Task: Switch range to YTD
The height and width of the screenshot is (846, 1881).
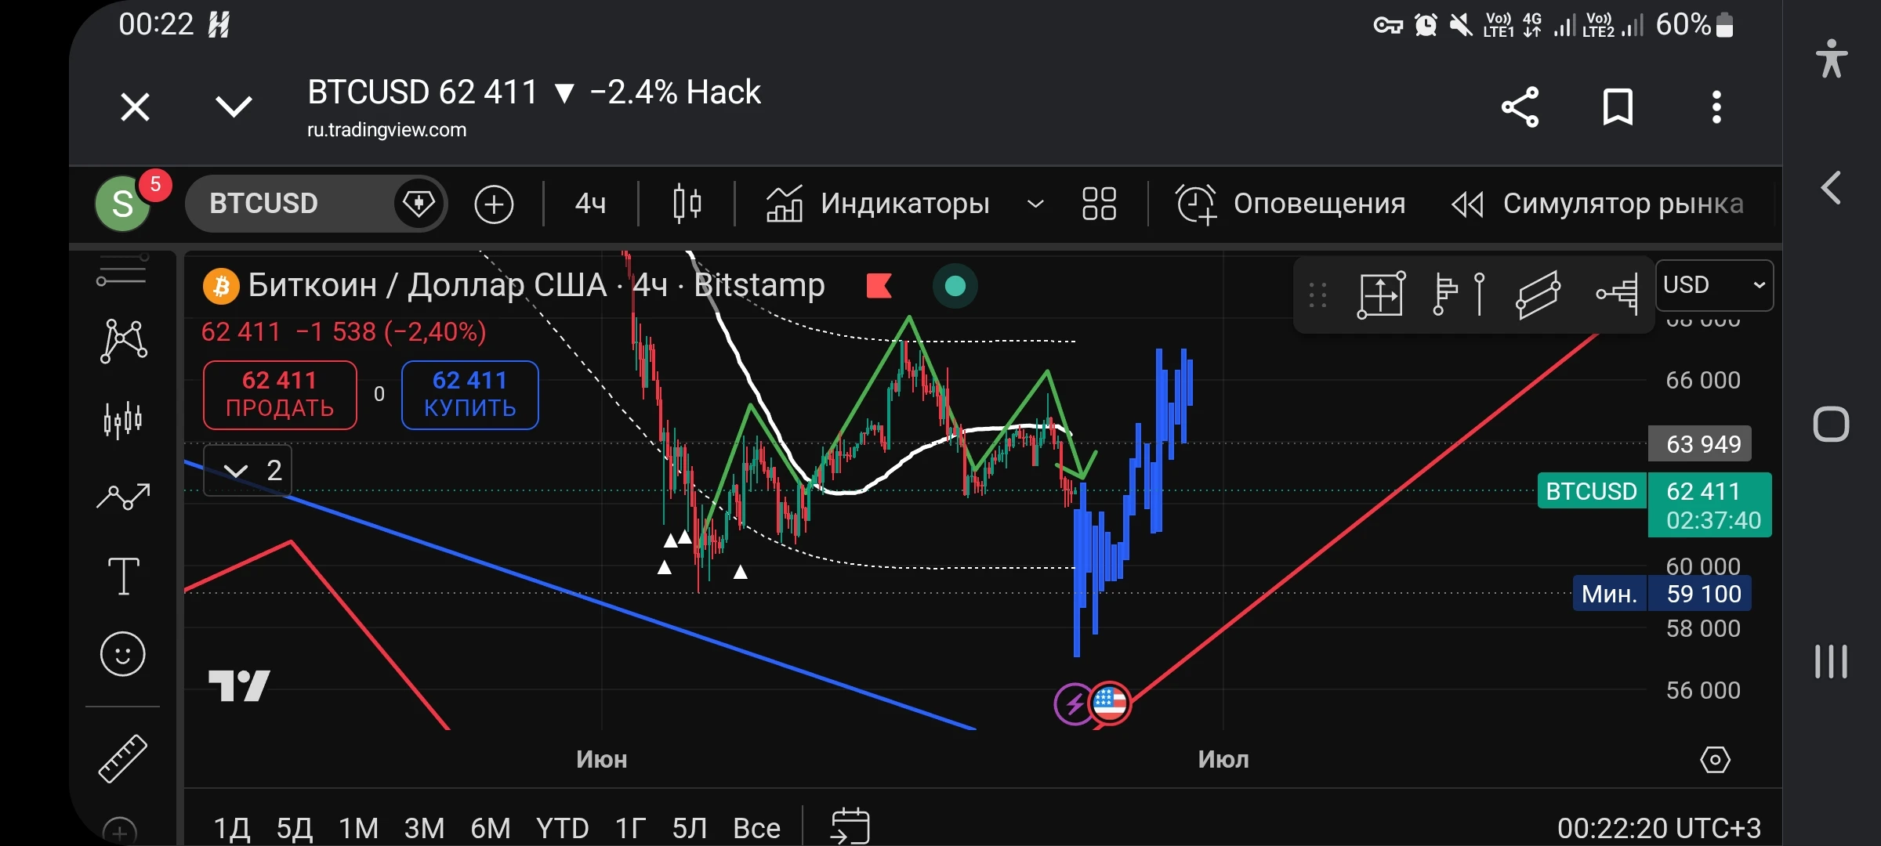Action: (562, 827)
